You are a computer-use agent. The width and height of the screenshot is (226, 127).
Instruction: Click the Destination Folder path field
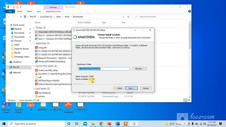click(x=104, y=69)
